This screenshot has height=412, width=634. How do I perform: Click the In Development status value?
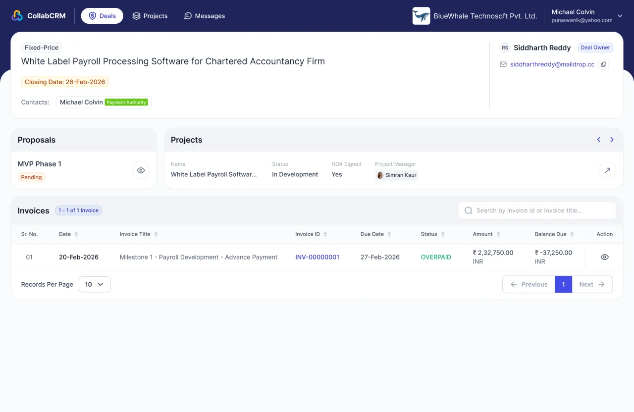(295, 174)
